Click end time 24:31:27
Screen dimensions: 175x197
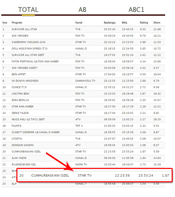pyautogui.click(x=127, y=87)
